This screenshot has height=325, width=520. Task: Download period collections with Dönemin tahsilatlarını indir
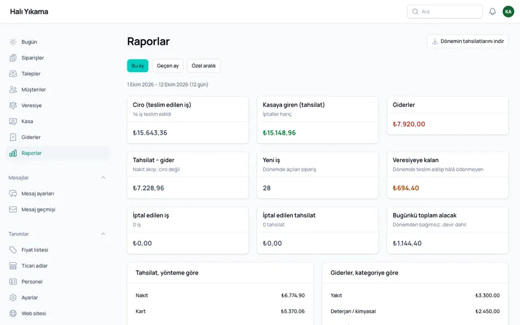pyautogui.click(x=467, y=41)
